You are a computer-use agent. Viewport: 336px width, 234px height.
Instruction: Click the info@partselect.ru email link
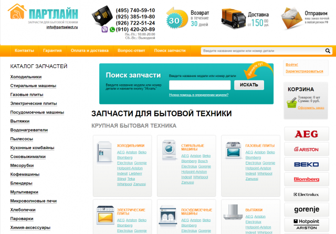[62, 27]
